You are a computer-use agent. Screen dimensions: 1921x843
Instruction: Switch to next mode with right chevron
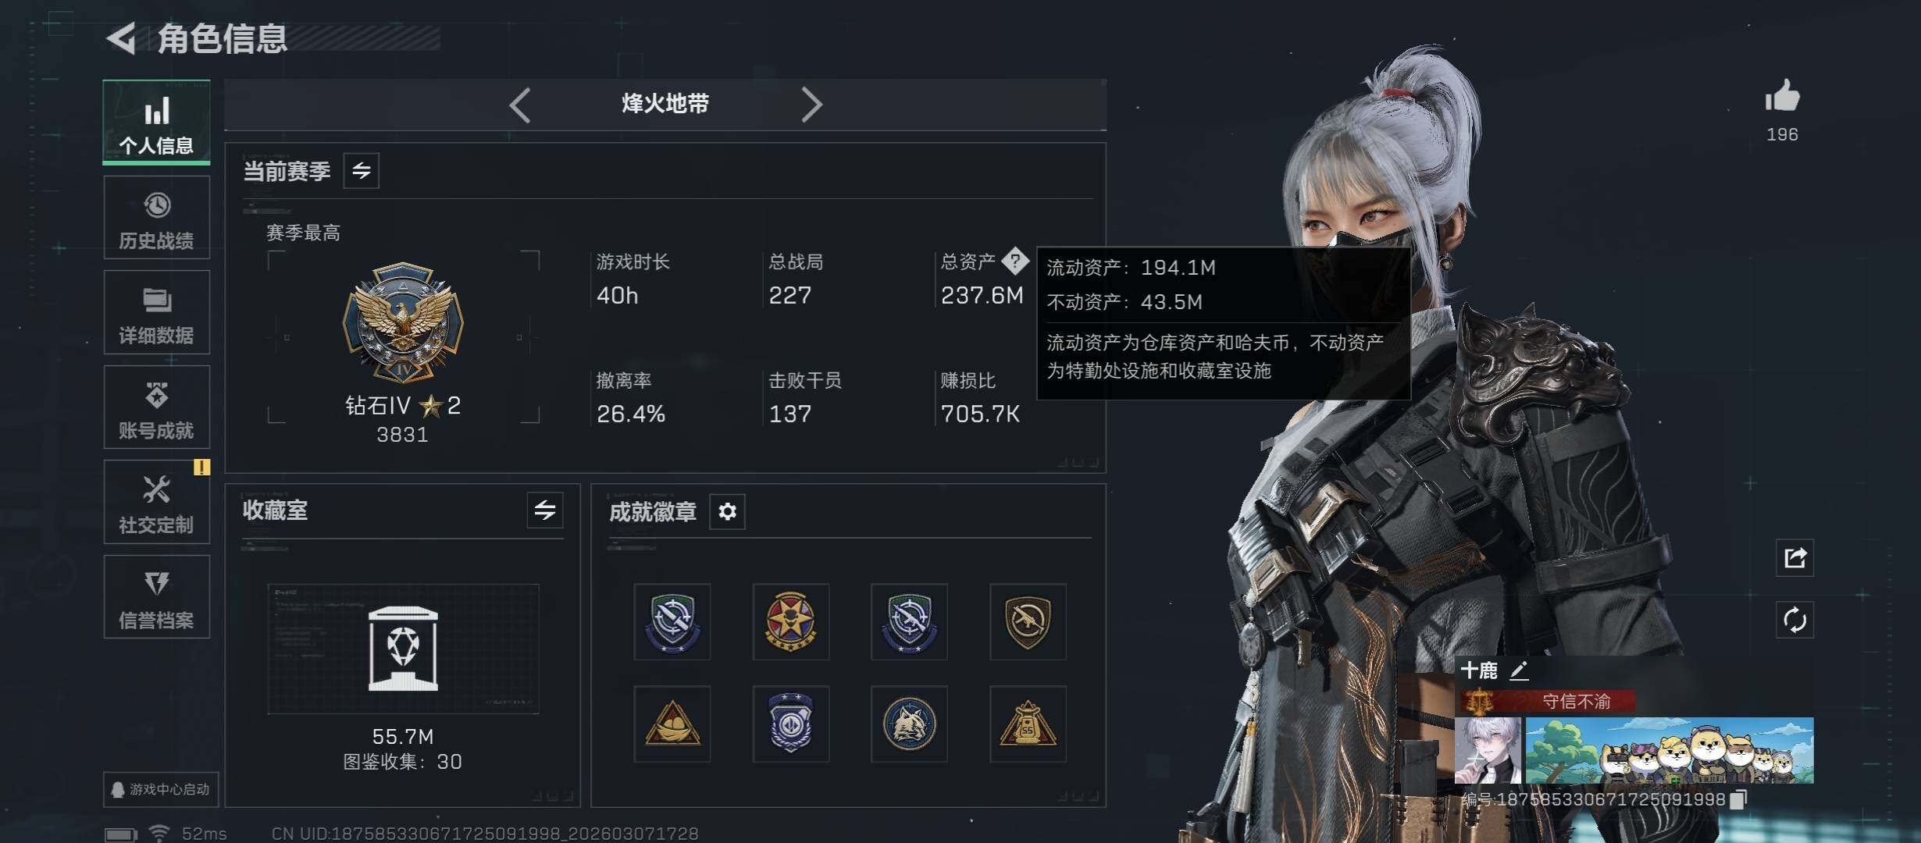811,105
